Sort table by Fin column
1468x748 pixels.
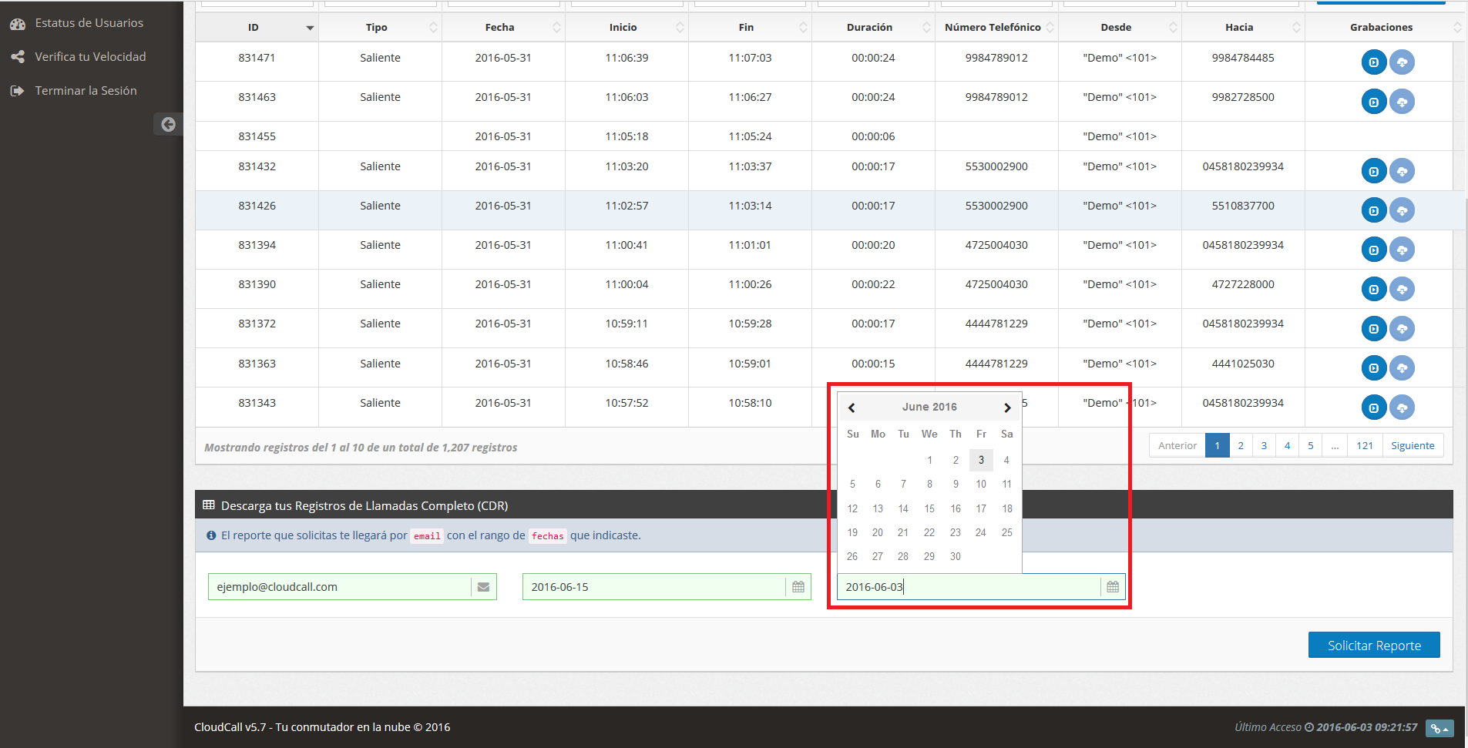750,27
